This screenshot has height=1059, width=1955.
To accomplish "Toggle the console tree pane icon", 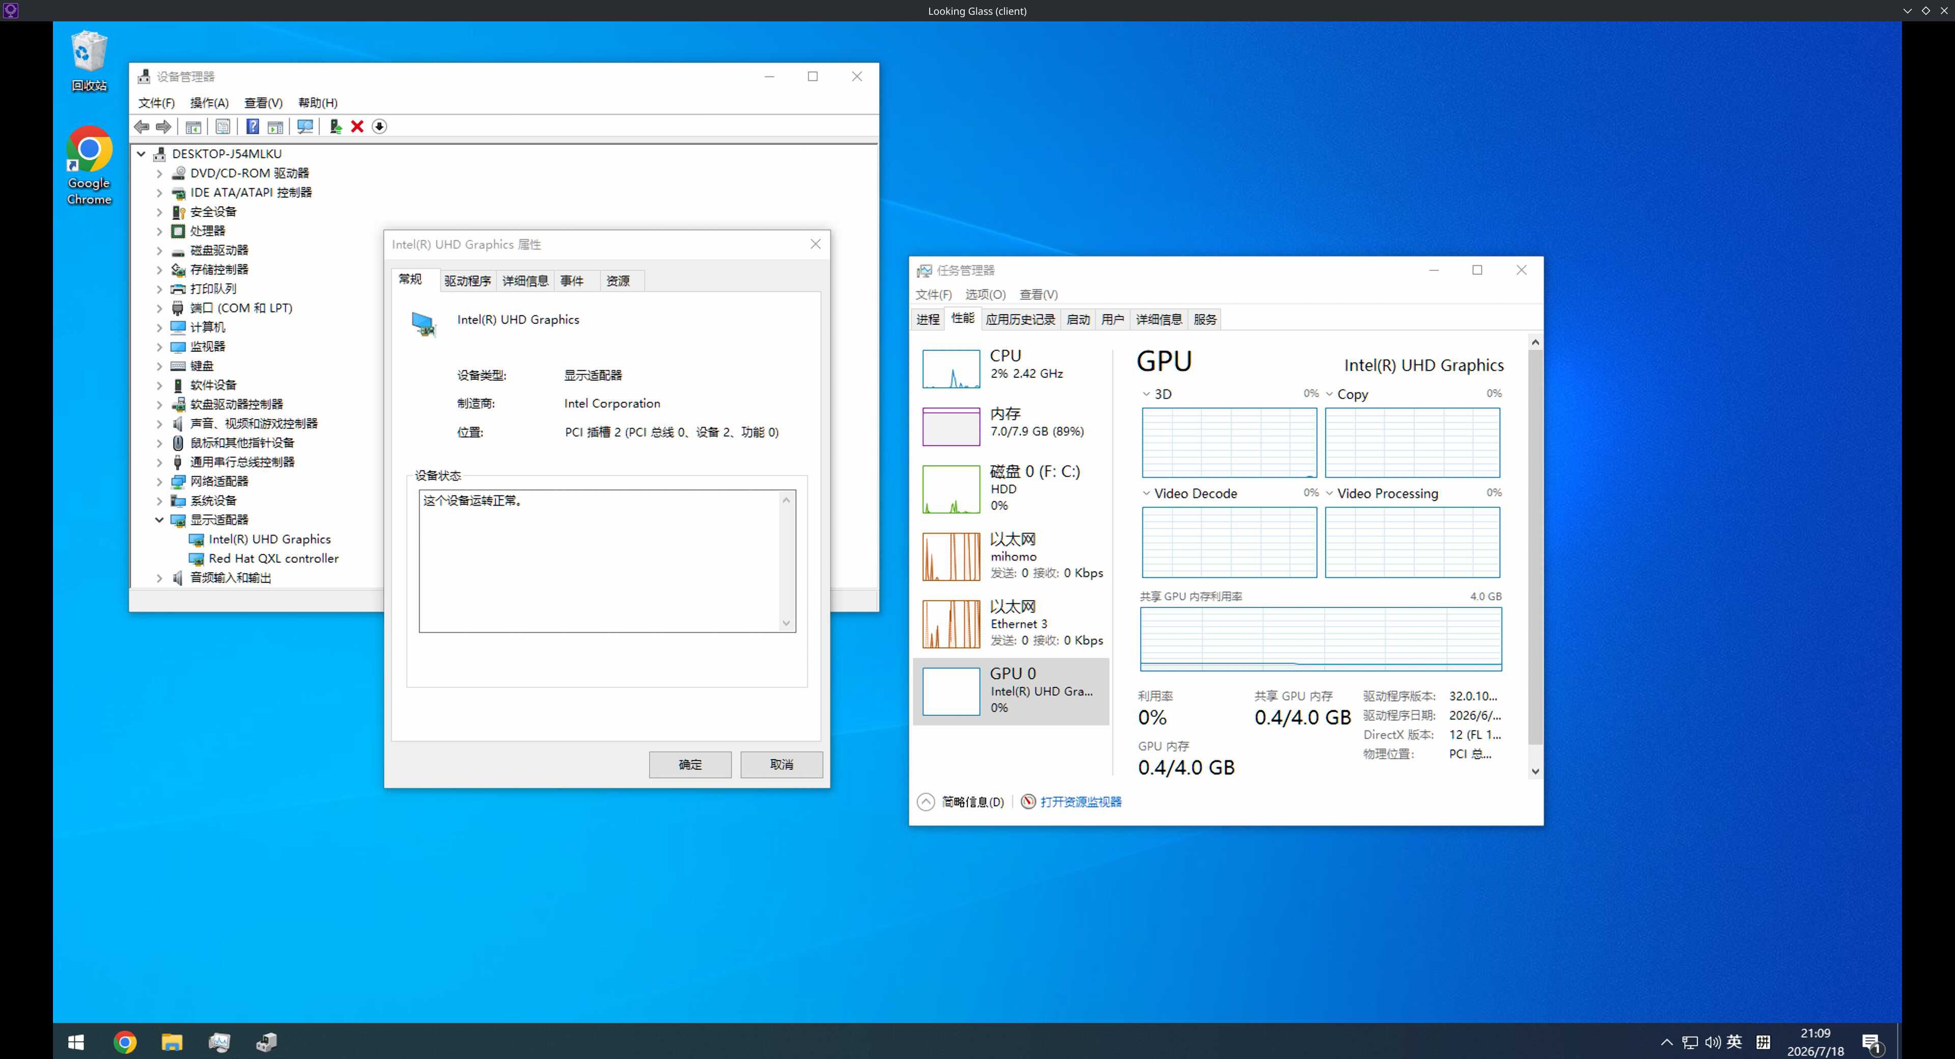I will coord(193,127).
